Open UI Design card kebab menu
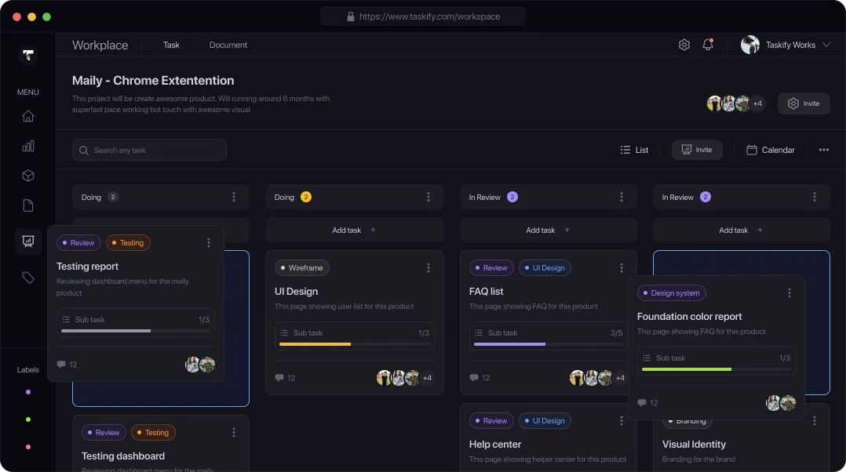846x472 pixels. (x=428, y=268)
